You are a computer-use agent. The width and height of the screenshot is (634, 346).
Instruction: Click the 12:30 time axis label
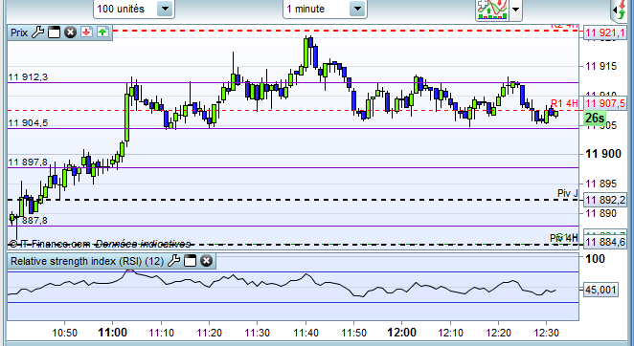tap(546, 333)
